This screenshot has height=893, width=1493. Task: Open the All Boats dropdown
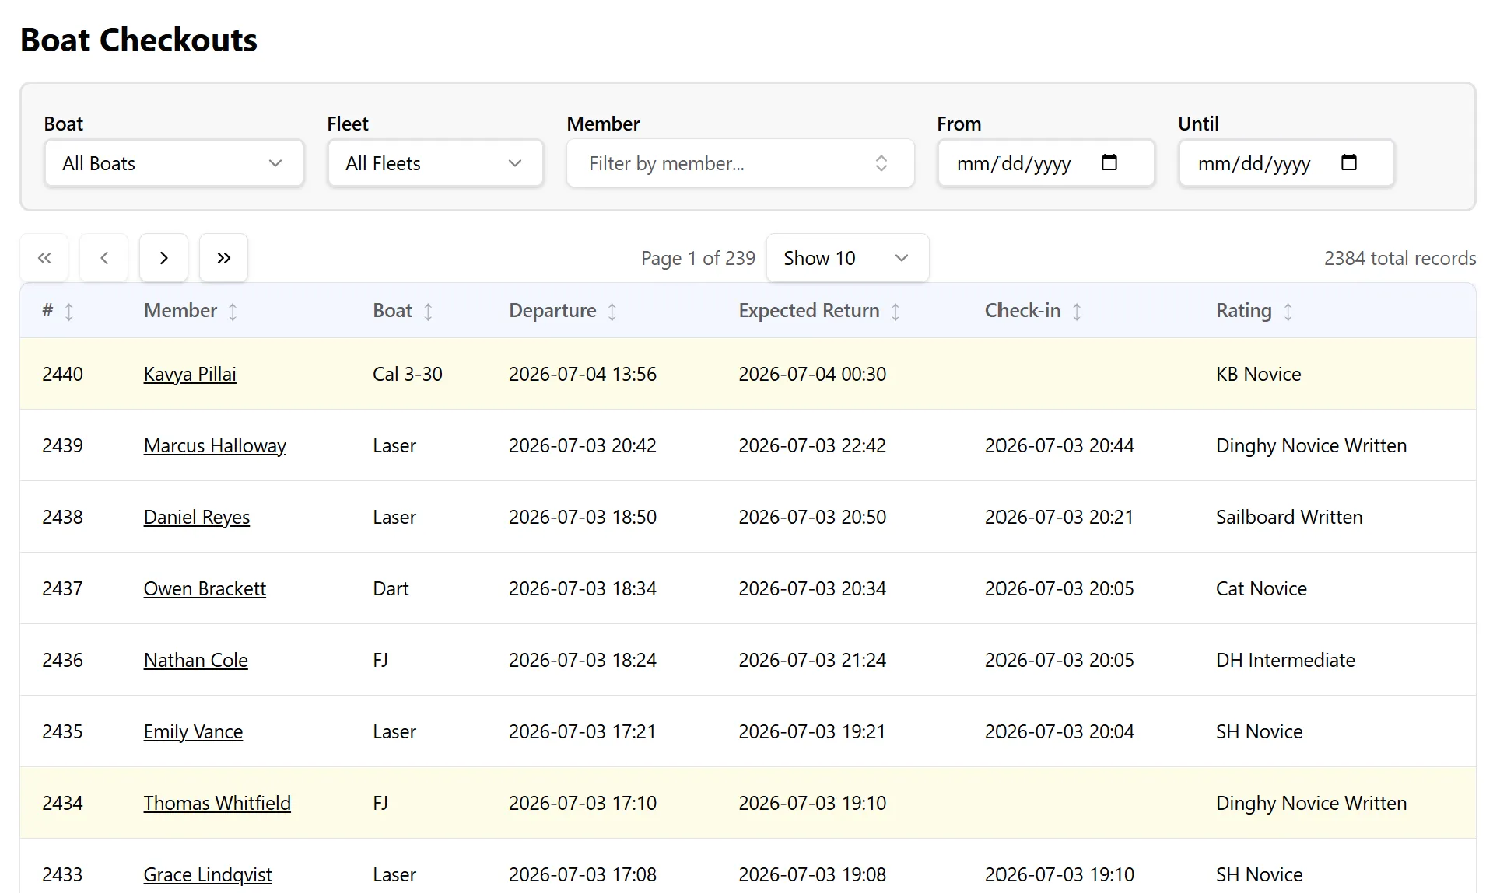point(174,163)
